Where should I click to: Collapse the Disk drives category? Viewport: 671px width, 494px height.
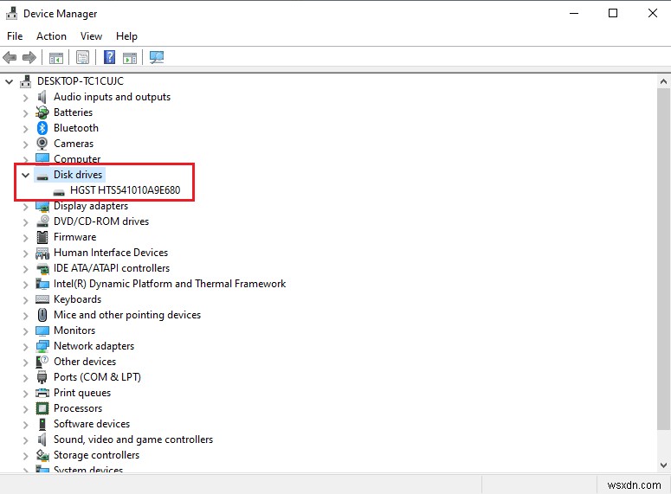click(x=26, y=175)
